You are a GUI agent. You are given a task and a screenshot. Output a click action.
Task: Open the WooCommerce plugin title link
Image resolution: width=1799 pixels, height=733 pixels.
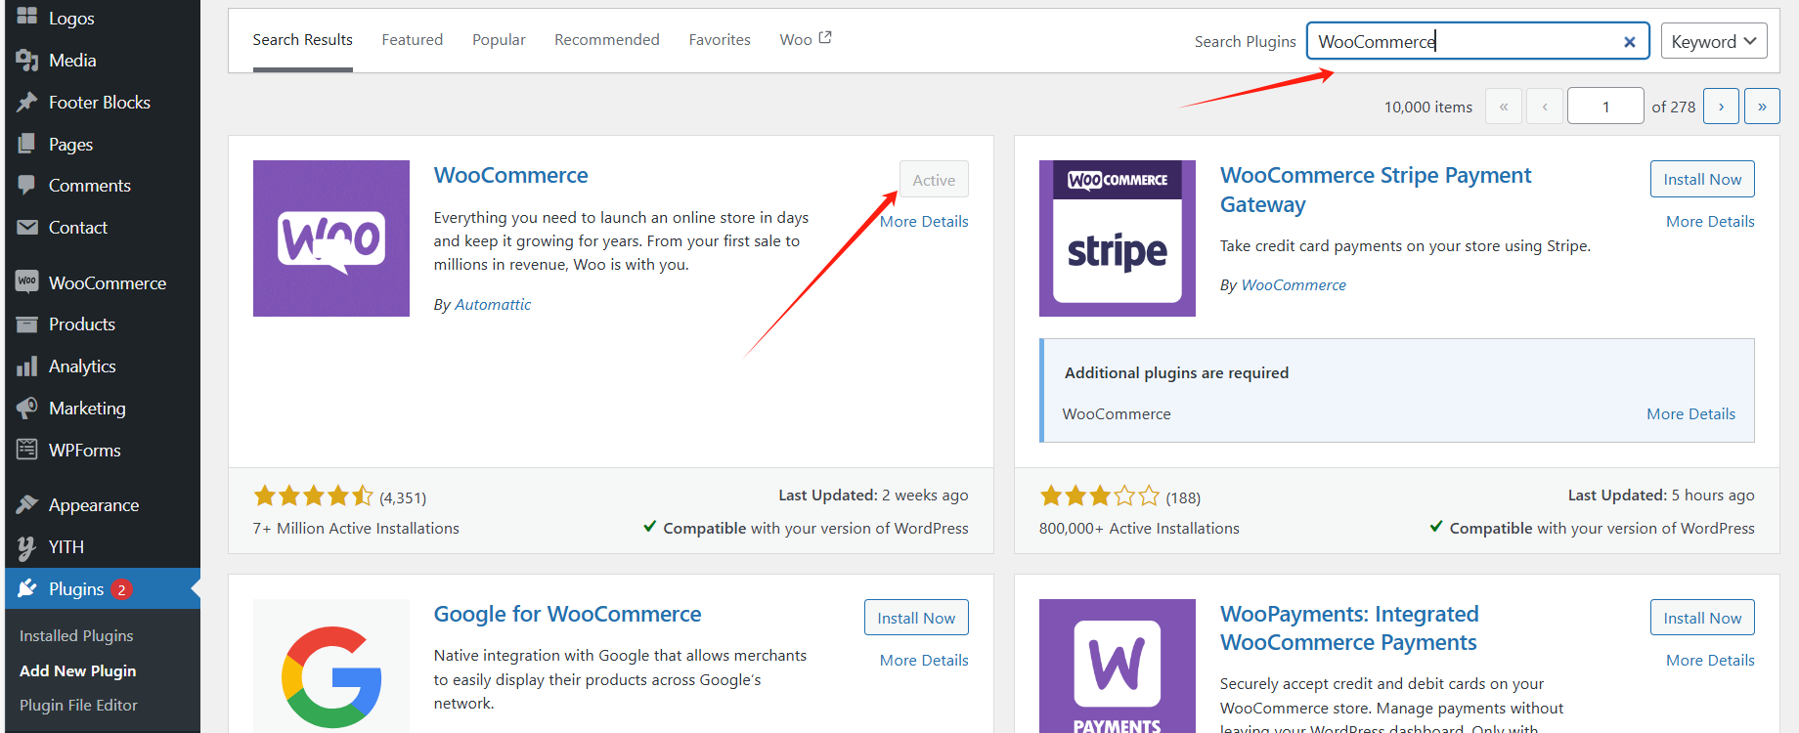point(510,176)
